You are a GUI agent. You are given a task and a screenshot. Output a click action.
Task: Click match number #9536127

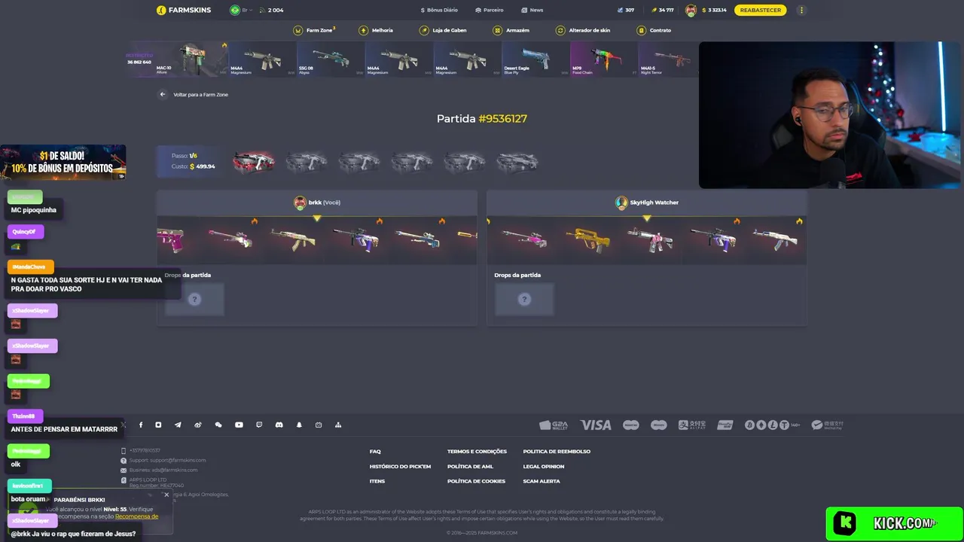coord(503,118)
